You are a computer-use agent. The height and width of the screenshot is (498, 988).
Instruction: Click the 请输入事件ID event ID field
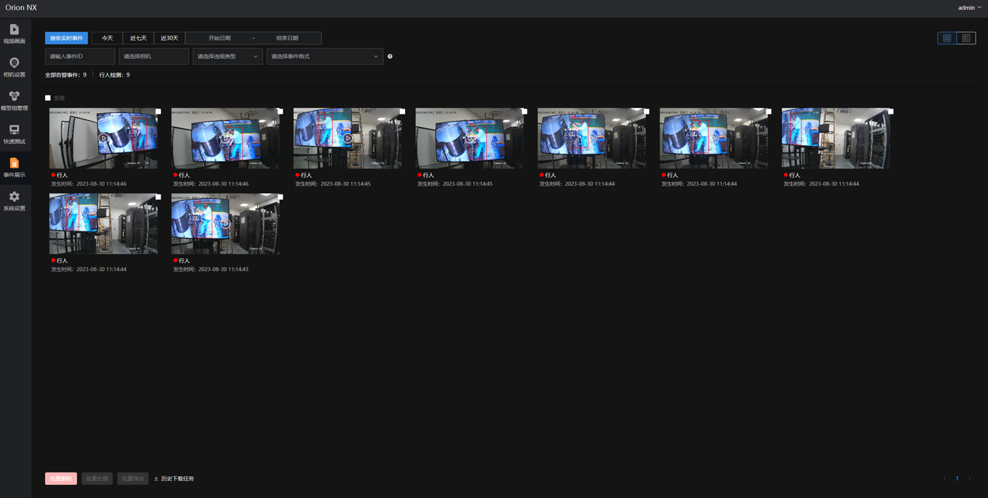(x=80, y=56)
